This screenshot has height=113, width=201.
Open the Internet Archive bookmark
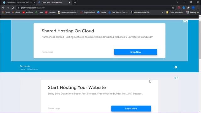pos(140,12)
